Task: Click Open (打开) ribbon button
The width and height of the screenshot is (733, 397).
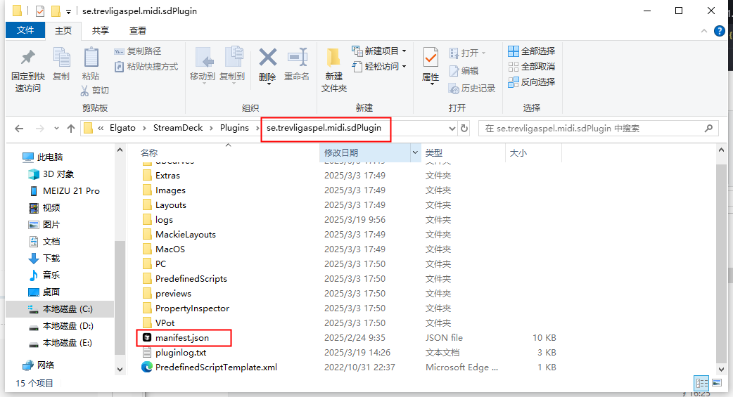Action: (468, 53)
